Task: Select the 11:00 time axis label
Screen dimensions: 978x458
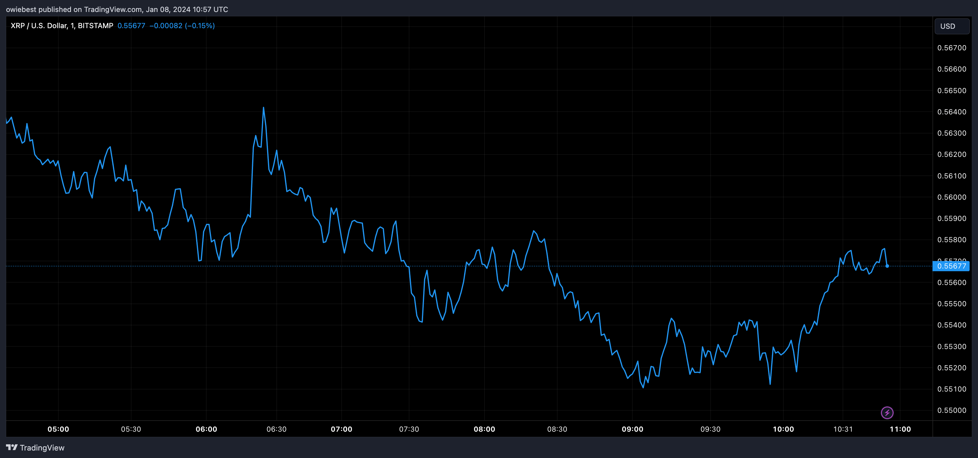Action: point(900,429)
